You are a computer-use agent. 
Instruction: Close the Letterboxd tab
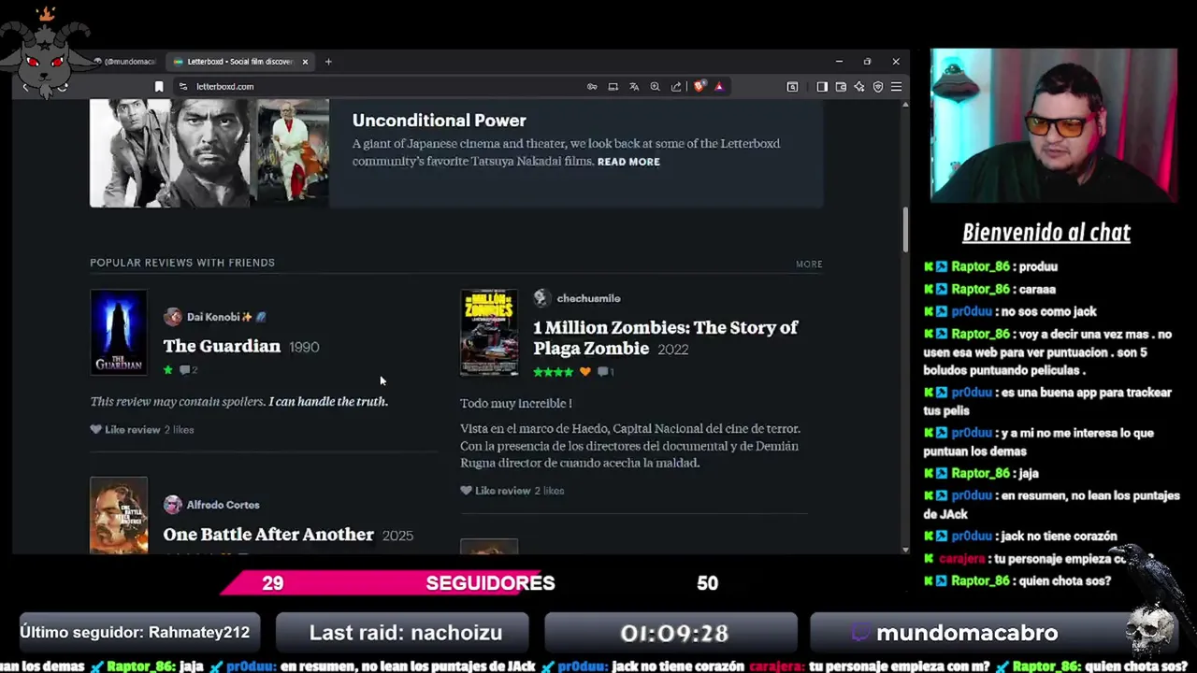[x=305, y=62]
